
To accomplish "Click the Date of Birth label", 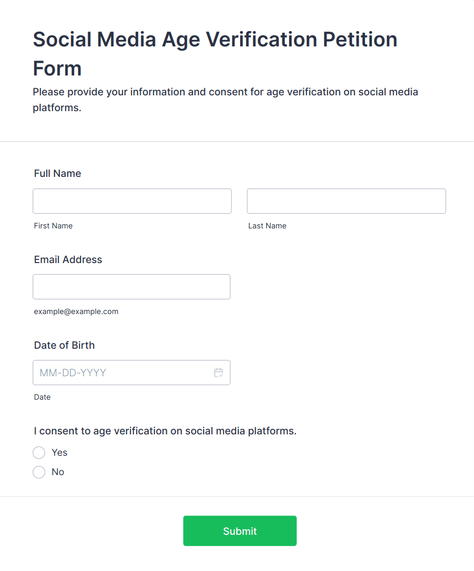I will [x=64, y=345].
